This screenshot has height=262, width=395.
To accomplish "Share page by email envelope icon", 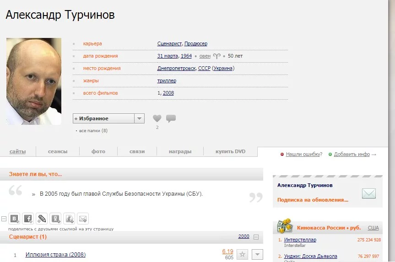I will (83, 219).
